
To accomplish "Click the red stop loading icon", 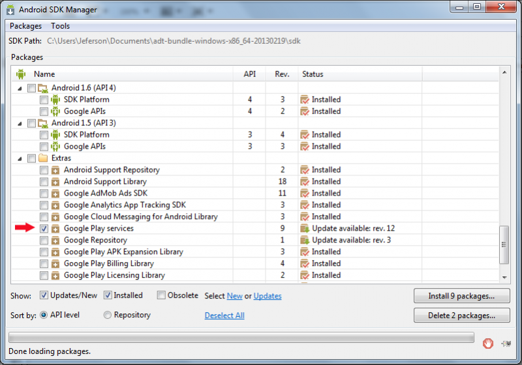I will (x=487, y=343).
